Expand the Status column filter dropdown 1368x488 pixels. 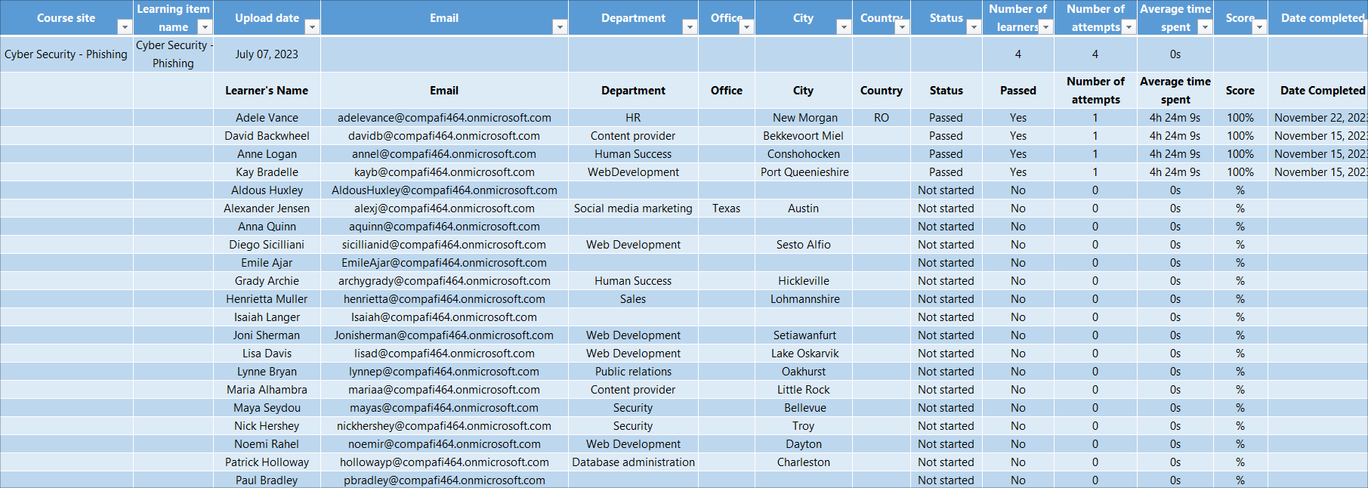tap(974, 27)
